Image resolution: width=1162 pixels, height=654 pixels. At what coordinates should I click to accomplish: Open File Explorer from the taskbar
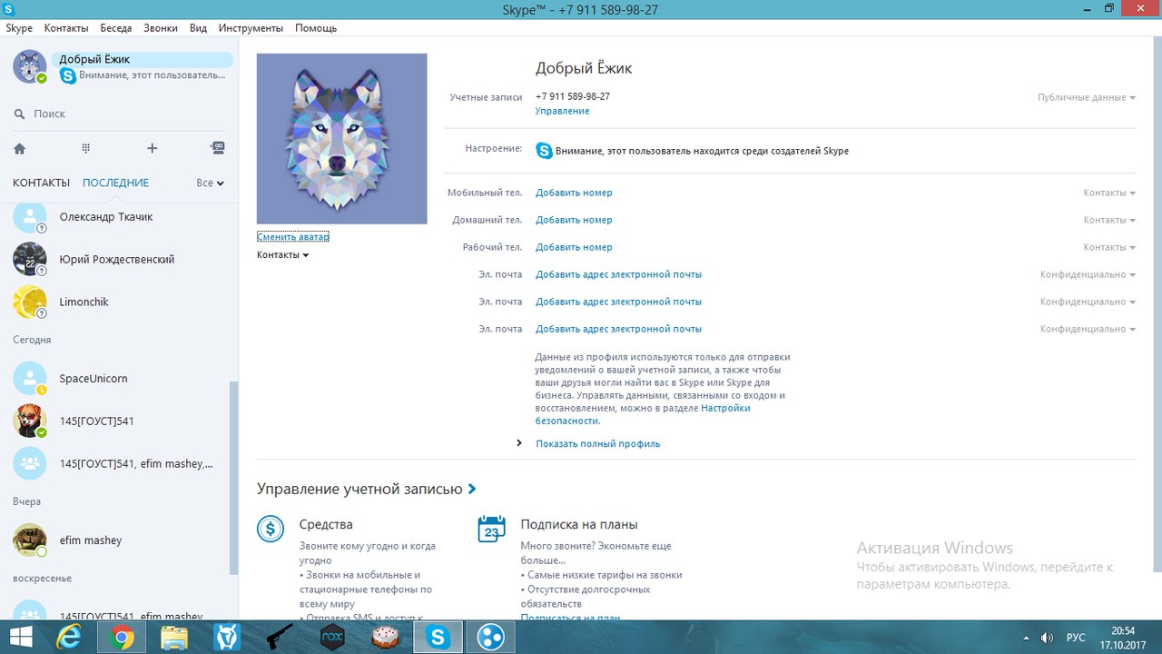pos(174,638)
